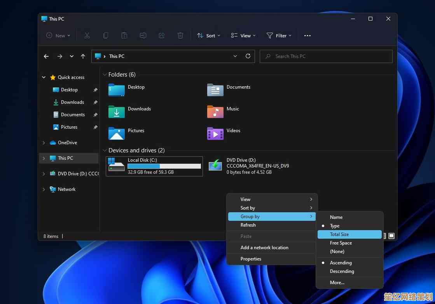Click the Share icon in toolbar
Screen dimensions: 435x304
click(162, 35)
